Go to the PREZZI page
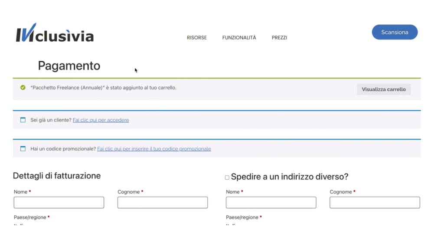 [279, 38]
